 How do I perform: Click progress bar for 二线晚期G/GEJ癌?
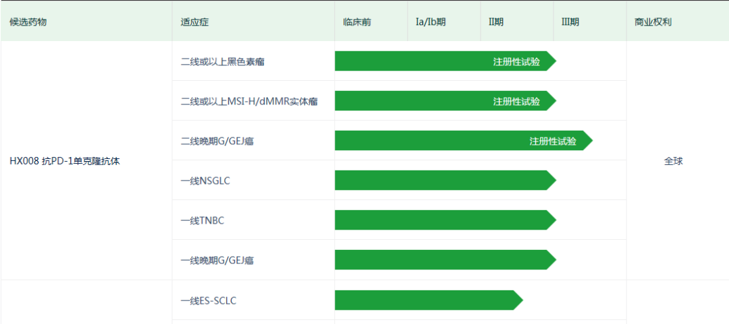coord(464,141)
